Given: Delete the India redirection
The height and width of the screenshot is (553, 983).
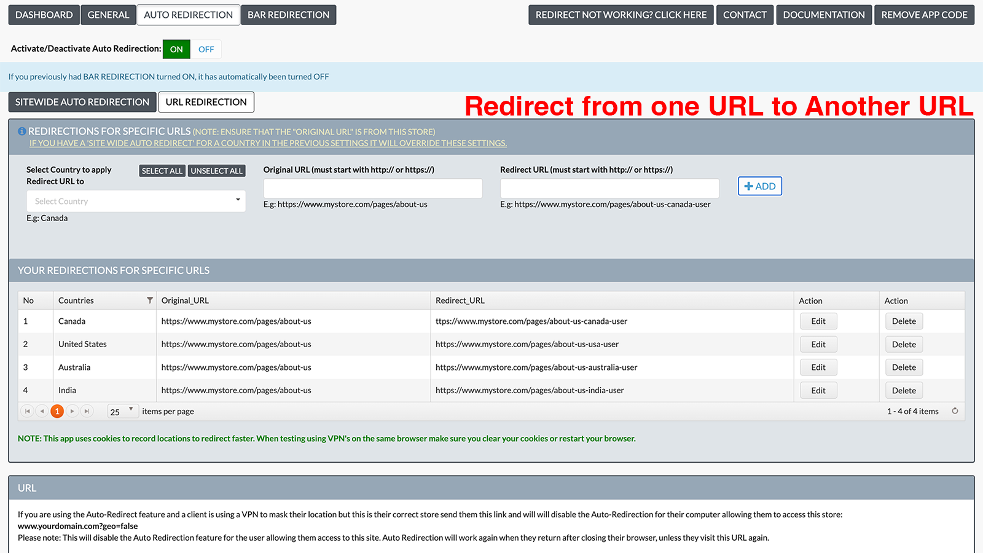Looking at the screenshot, I should (904, 390).
